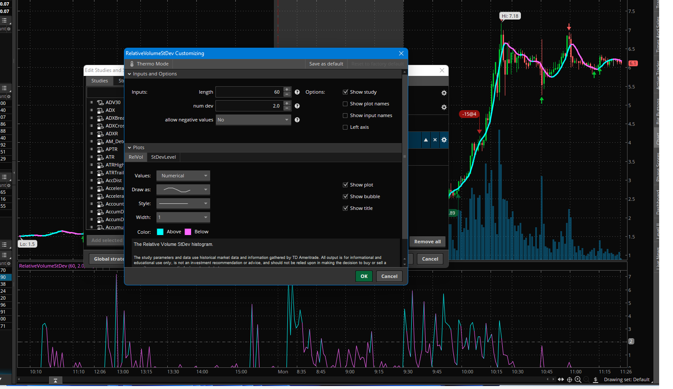Decrement the length value
This screenshot has height=389, width=673.
tap(287, 94)
